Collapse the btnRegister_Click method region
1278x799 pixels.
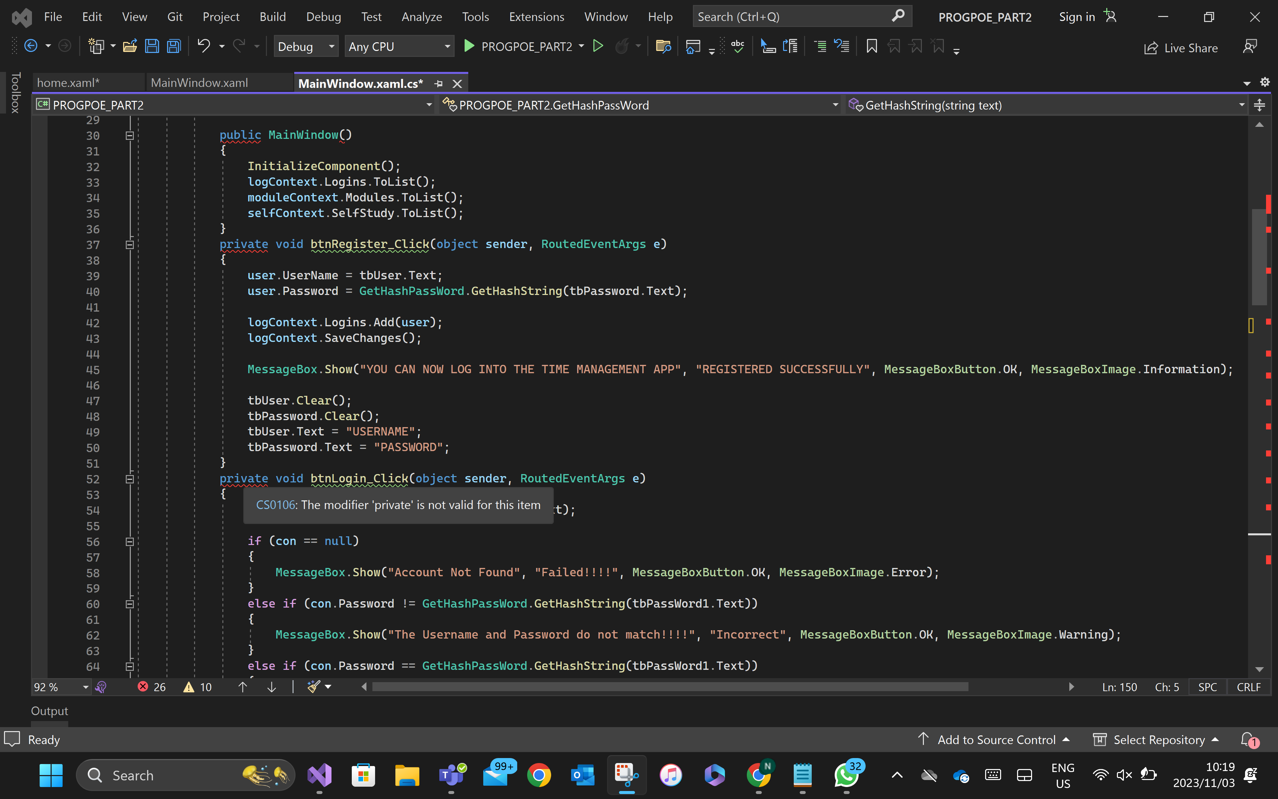129,244
